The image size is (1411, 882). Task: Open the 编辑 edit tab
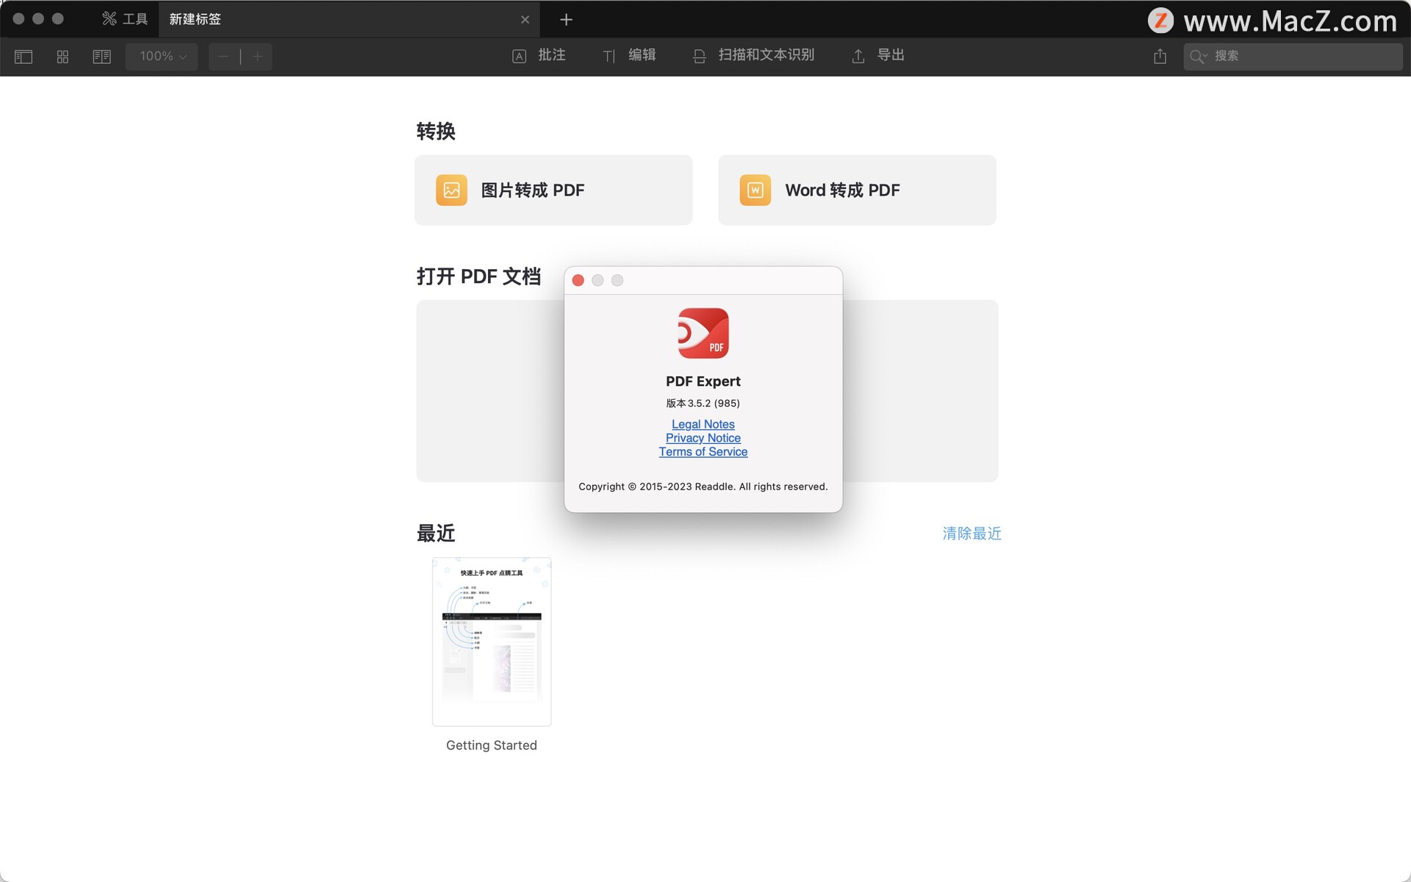pyautogui.click(x=629, y=56)
